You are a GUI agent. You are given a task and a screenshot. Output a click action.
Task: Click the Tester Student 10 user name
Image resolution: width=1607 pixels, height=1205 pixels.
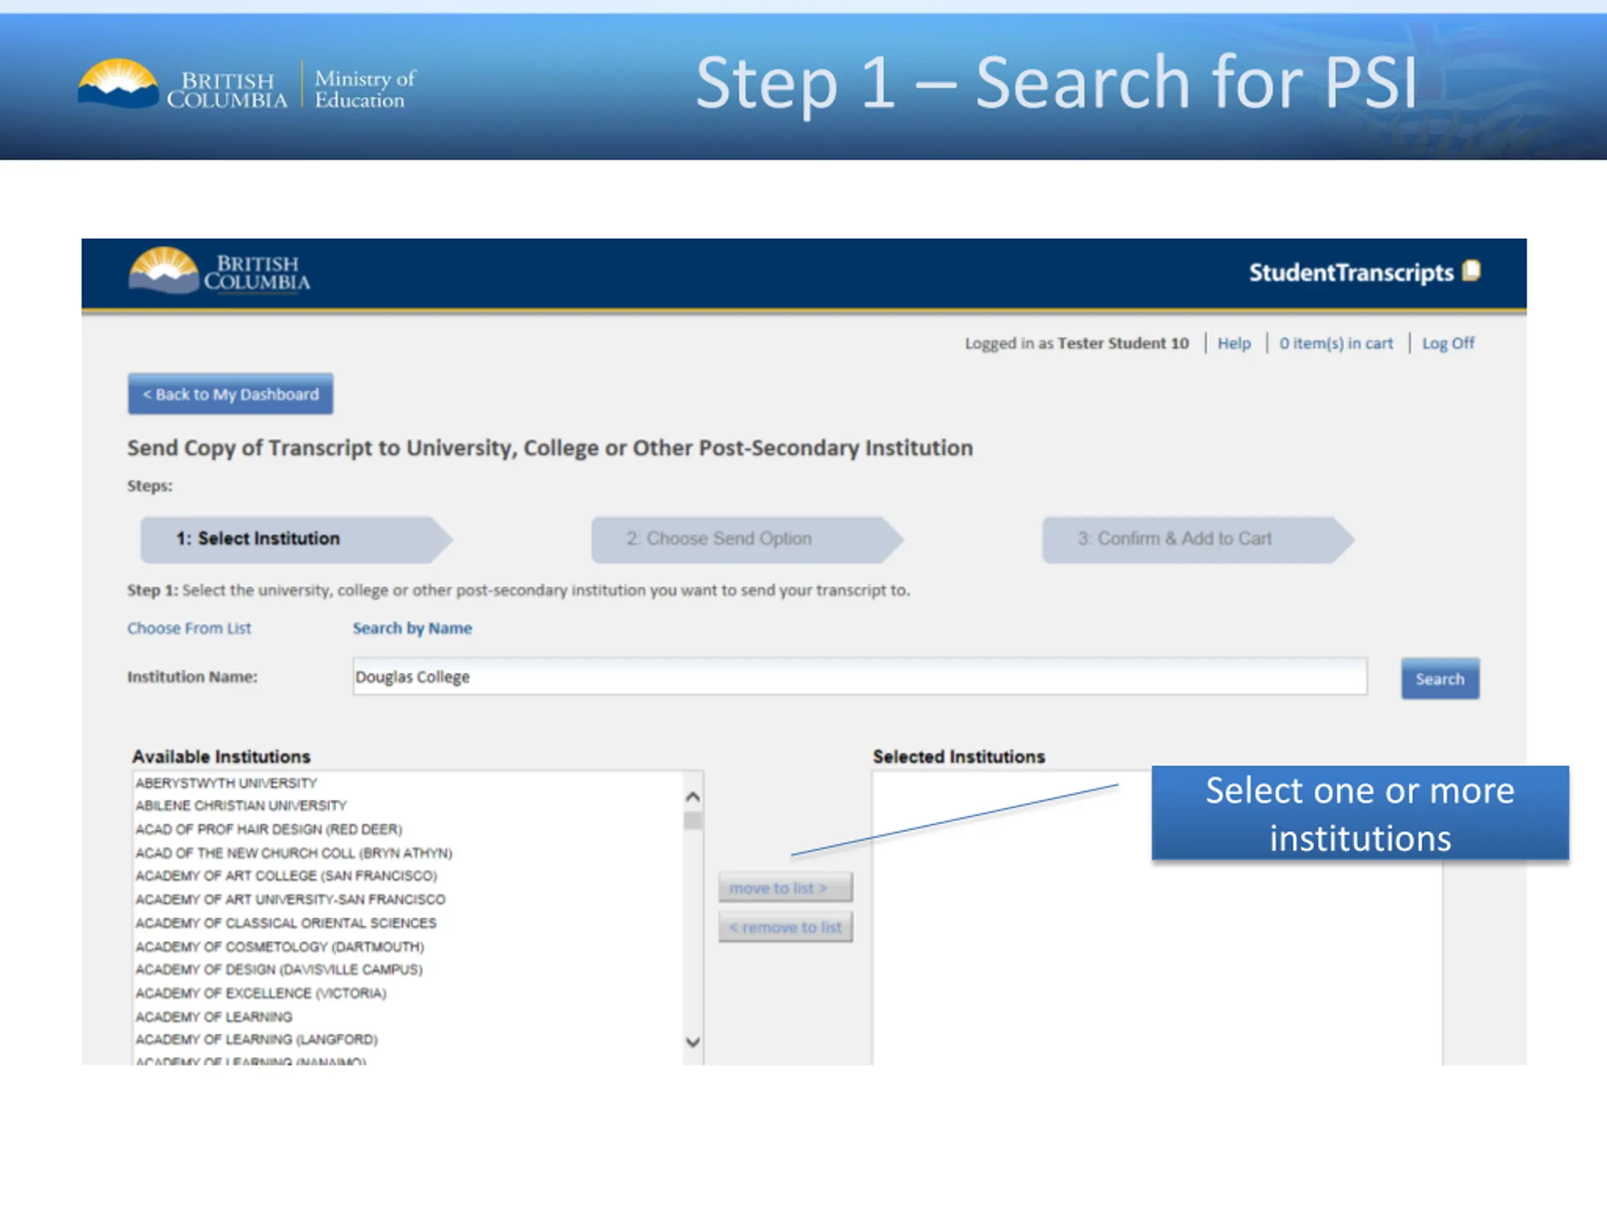click(1122, 343)
